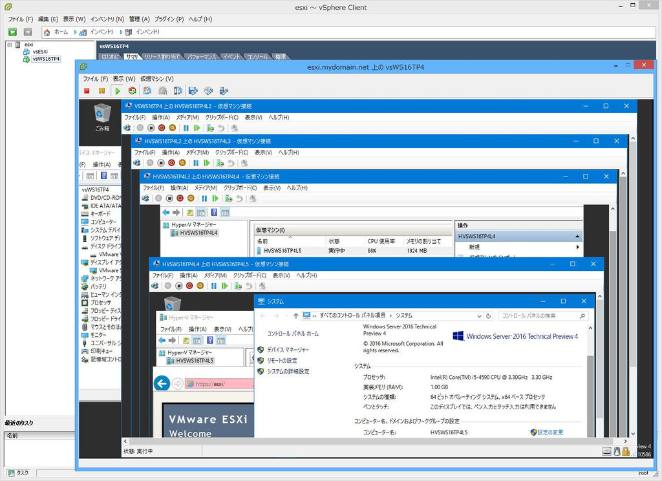
Task: Select プロセッサ in the Device Manager tree
Action: [x=101, y=303]
